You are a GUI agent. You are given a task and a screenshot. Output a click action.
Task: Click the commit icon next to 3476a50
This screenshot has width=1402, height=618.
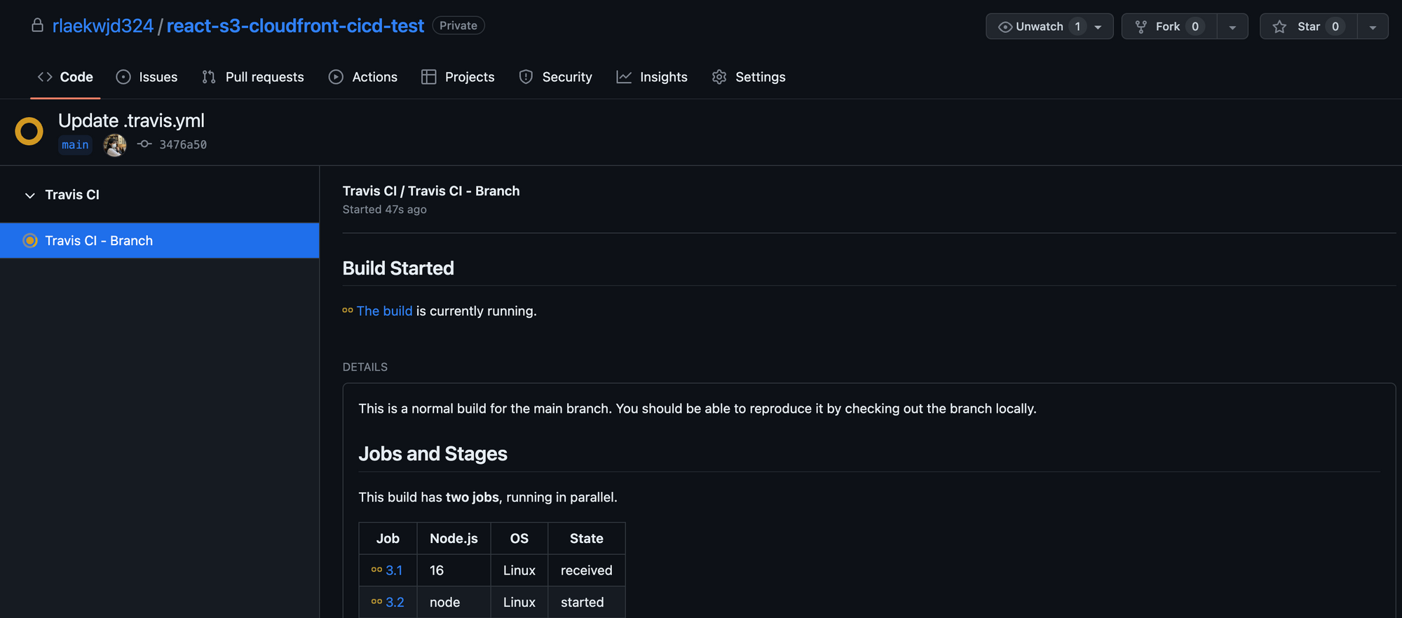[x=144, y=144]
